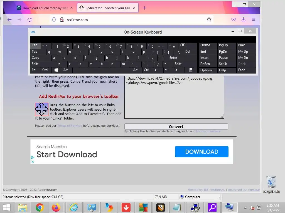285x213 pixels.
Task: Open File Explorer from the taskbar
Action: coord(23,207)
